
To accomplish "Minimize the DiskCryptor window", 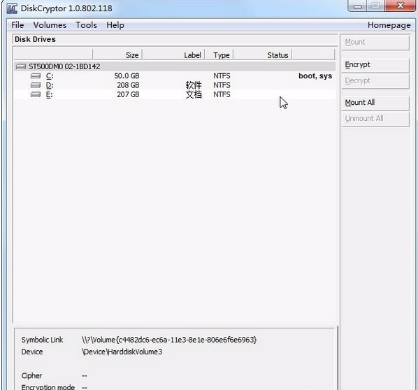I will (x=358, y=6).
